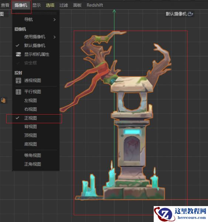The height and width of the screenshot is (222, 208).
Task: Open the 显示 menu
Action: click(37, 5)
